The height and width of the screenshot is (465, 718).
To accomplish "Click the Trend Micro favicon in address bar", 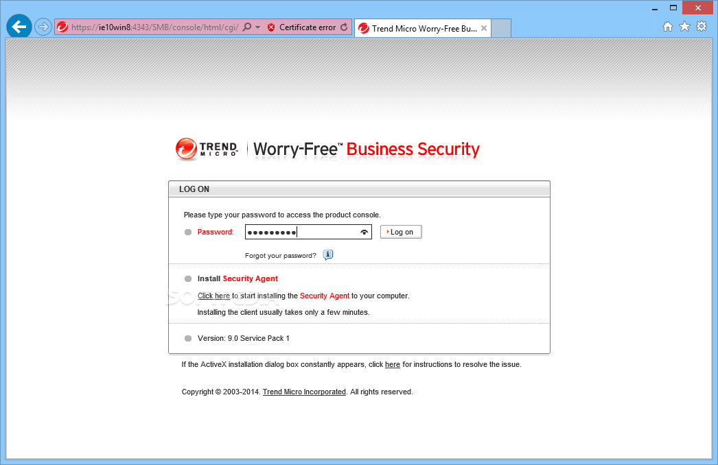I will coord(62,27).
